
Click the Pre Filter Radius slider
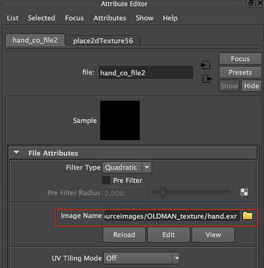pos(191,192)
